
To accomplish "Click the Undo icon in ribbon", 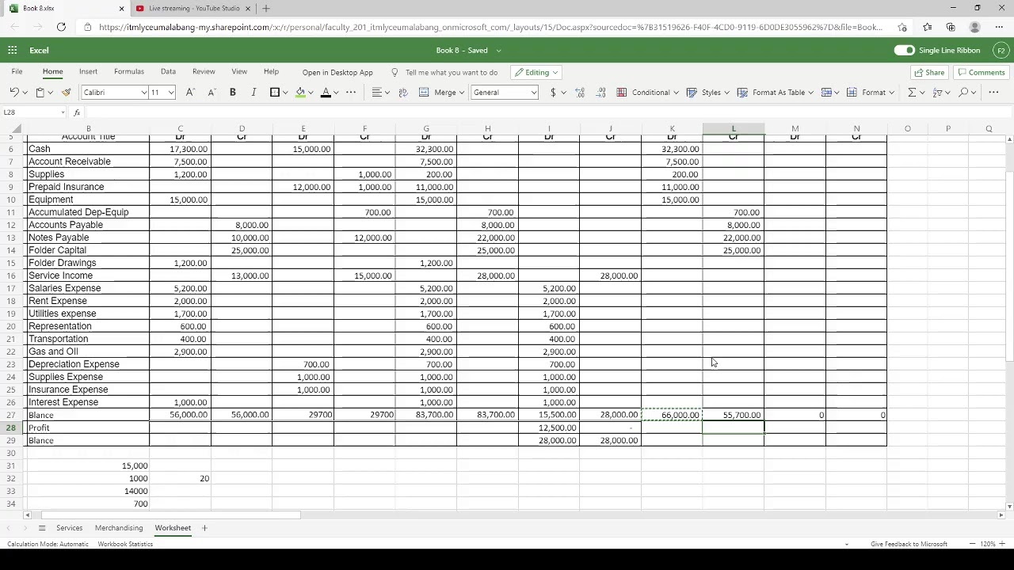I will (x=13, y=93).
